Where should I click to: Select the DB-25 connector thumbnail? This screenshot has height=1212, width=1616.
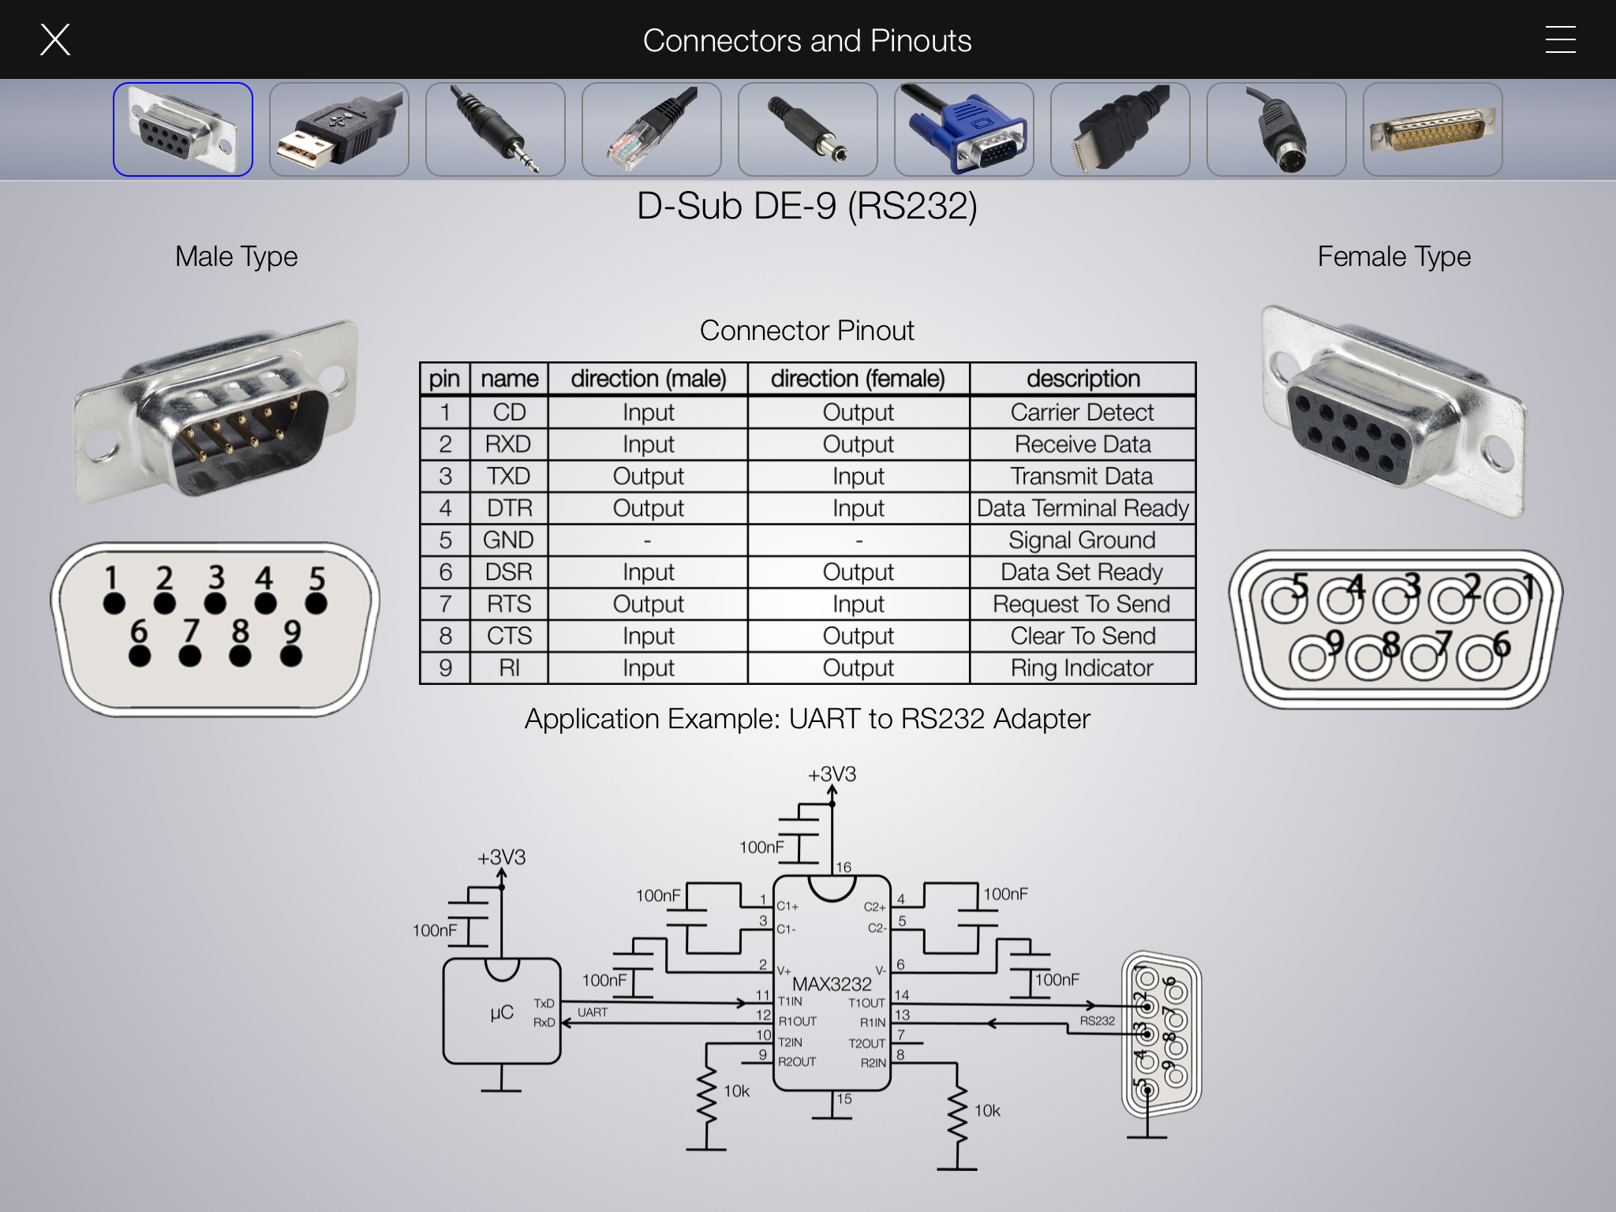(1433, 129)
